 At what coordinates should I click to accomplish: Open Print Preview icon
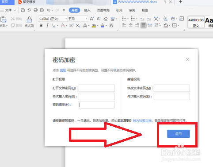tap(42, 10)
